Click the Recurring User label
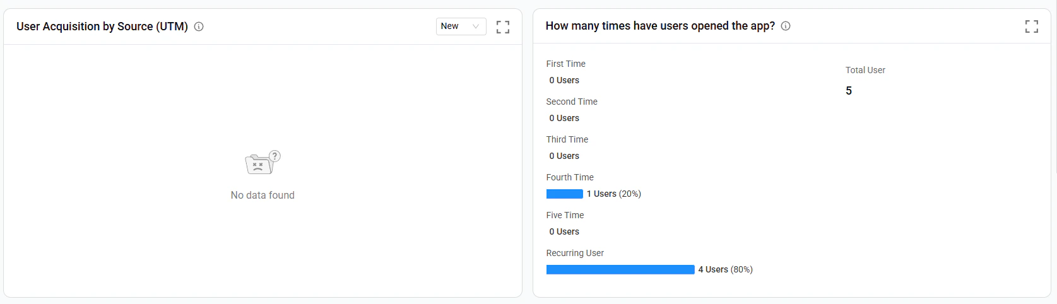Image resolution: width=1057 pixels, height=304 pixels. (x=576, y=253)
